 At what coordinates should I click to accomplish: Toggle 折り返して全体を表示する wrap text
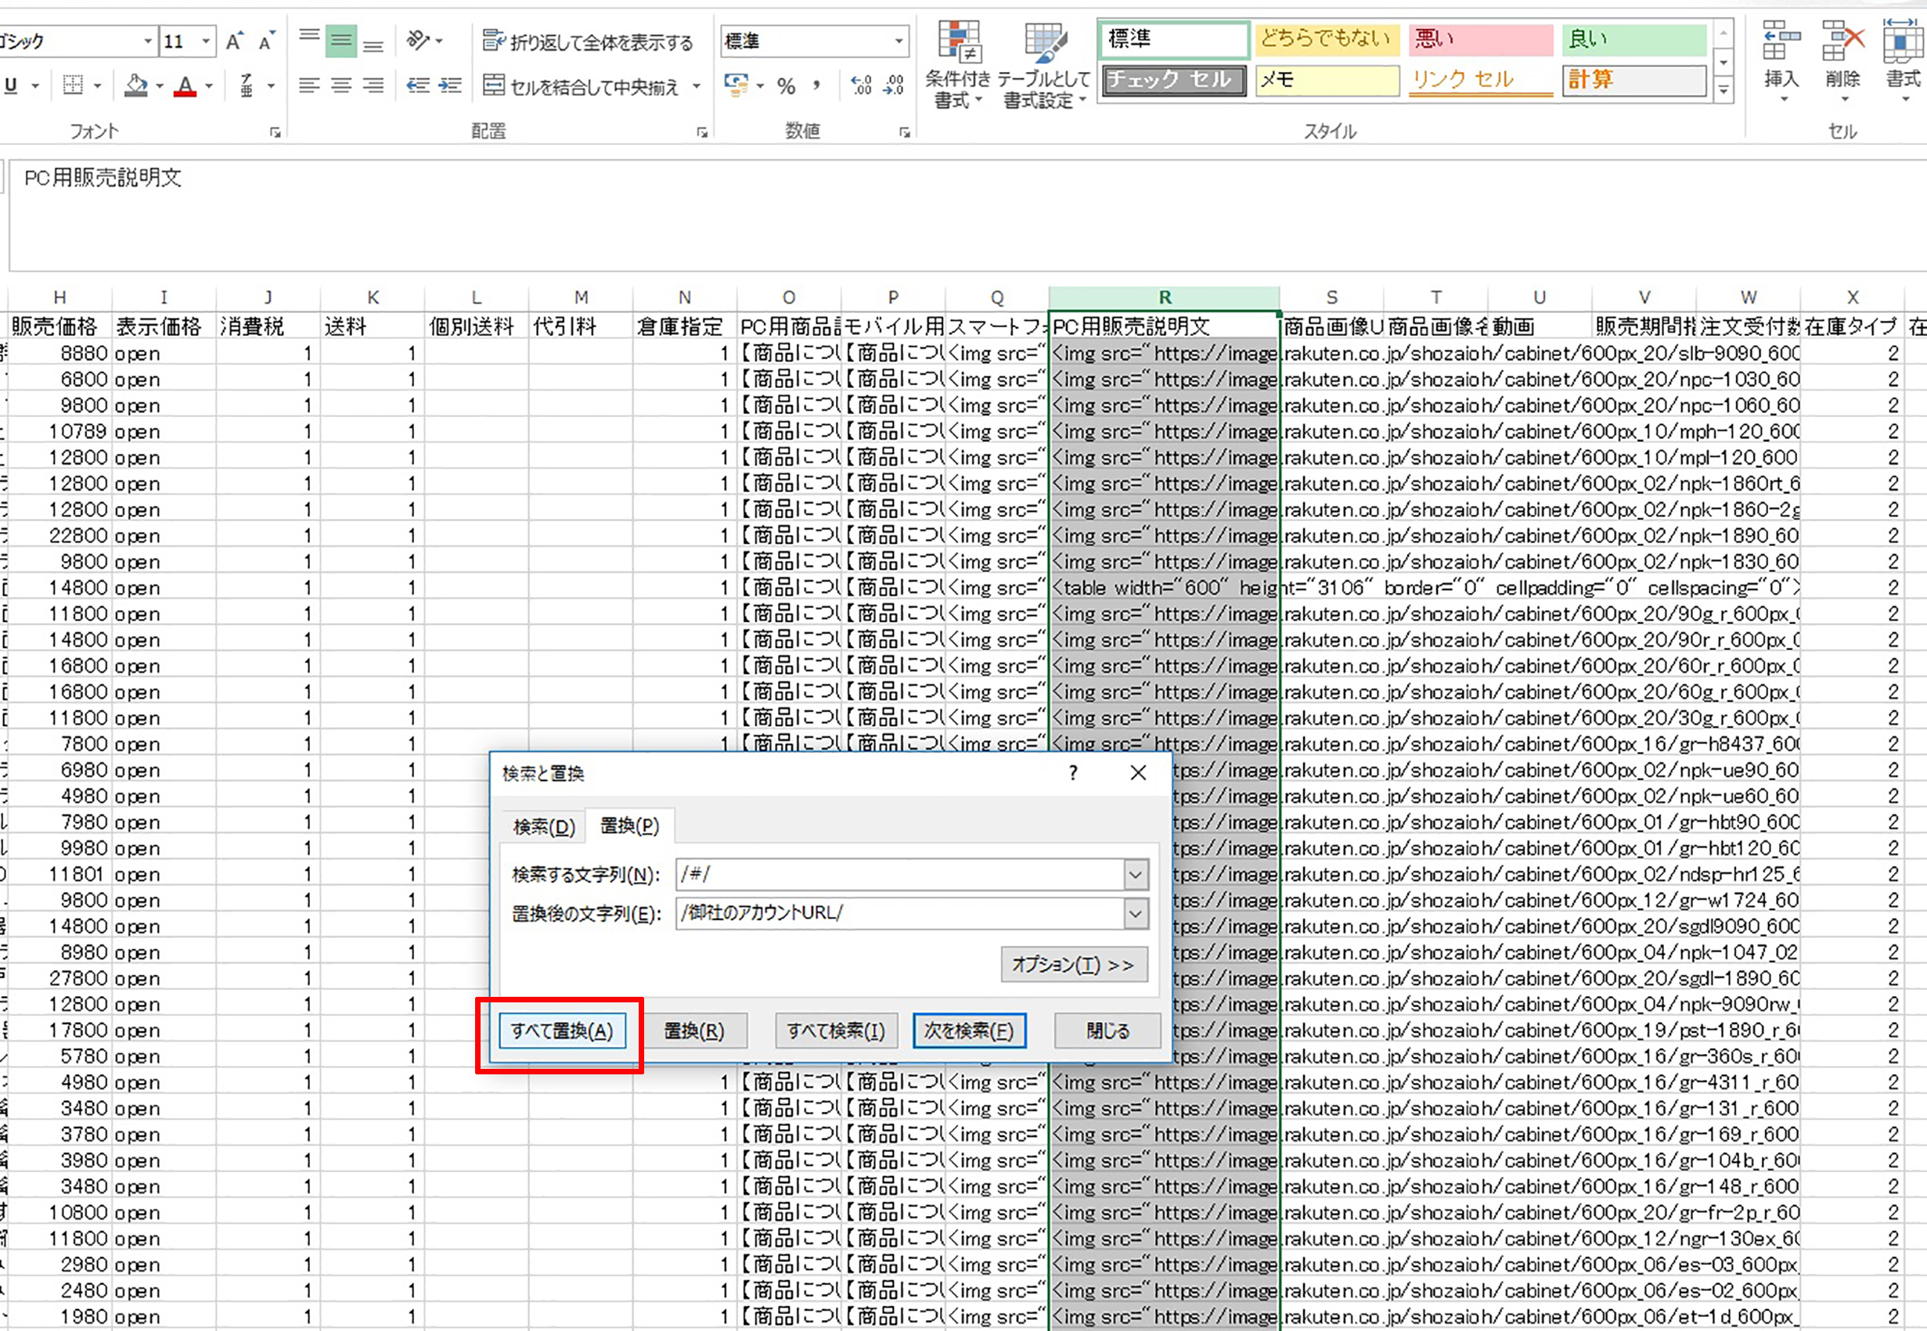[x=588, y=41]
